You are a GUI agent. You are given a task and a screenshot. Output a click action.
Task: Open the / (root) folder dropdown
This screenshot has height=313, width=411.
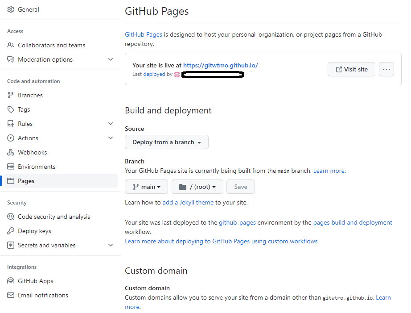pos(197,187)
